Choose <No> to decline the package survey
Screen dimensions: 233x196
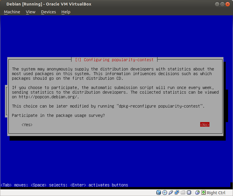(x=204, y=125)
